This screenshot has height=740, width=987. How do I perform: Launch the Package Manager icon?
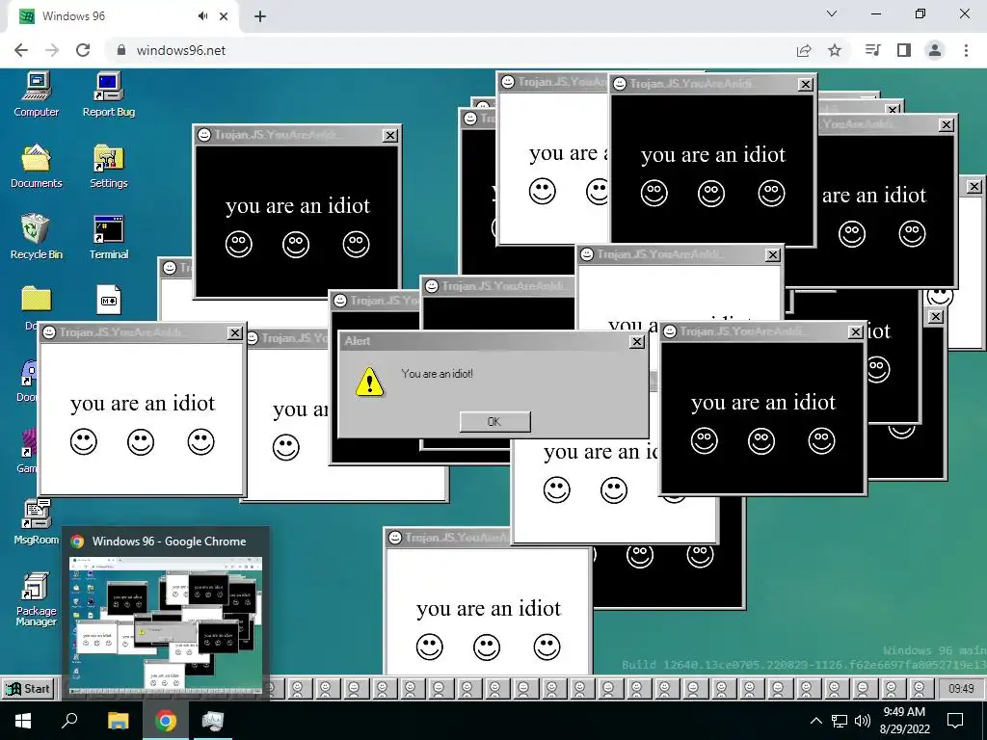pyautogui.click(x=37, y=598)
